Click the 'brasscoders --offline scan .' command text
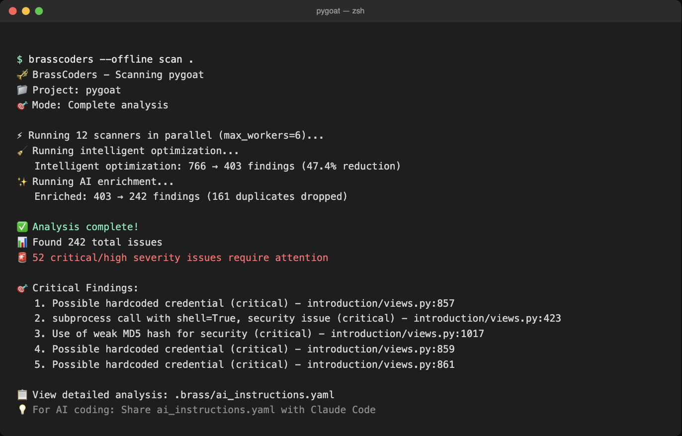Image resolution: width=682 pixels, height=436 pixels. pos(111,60)
